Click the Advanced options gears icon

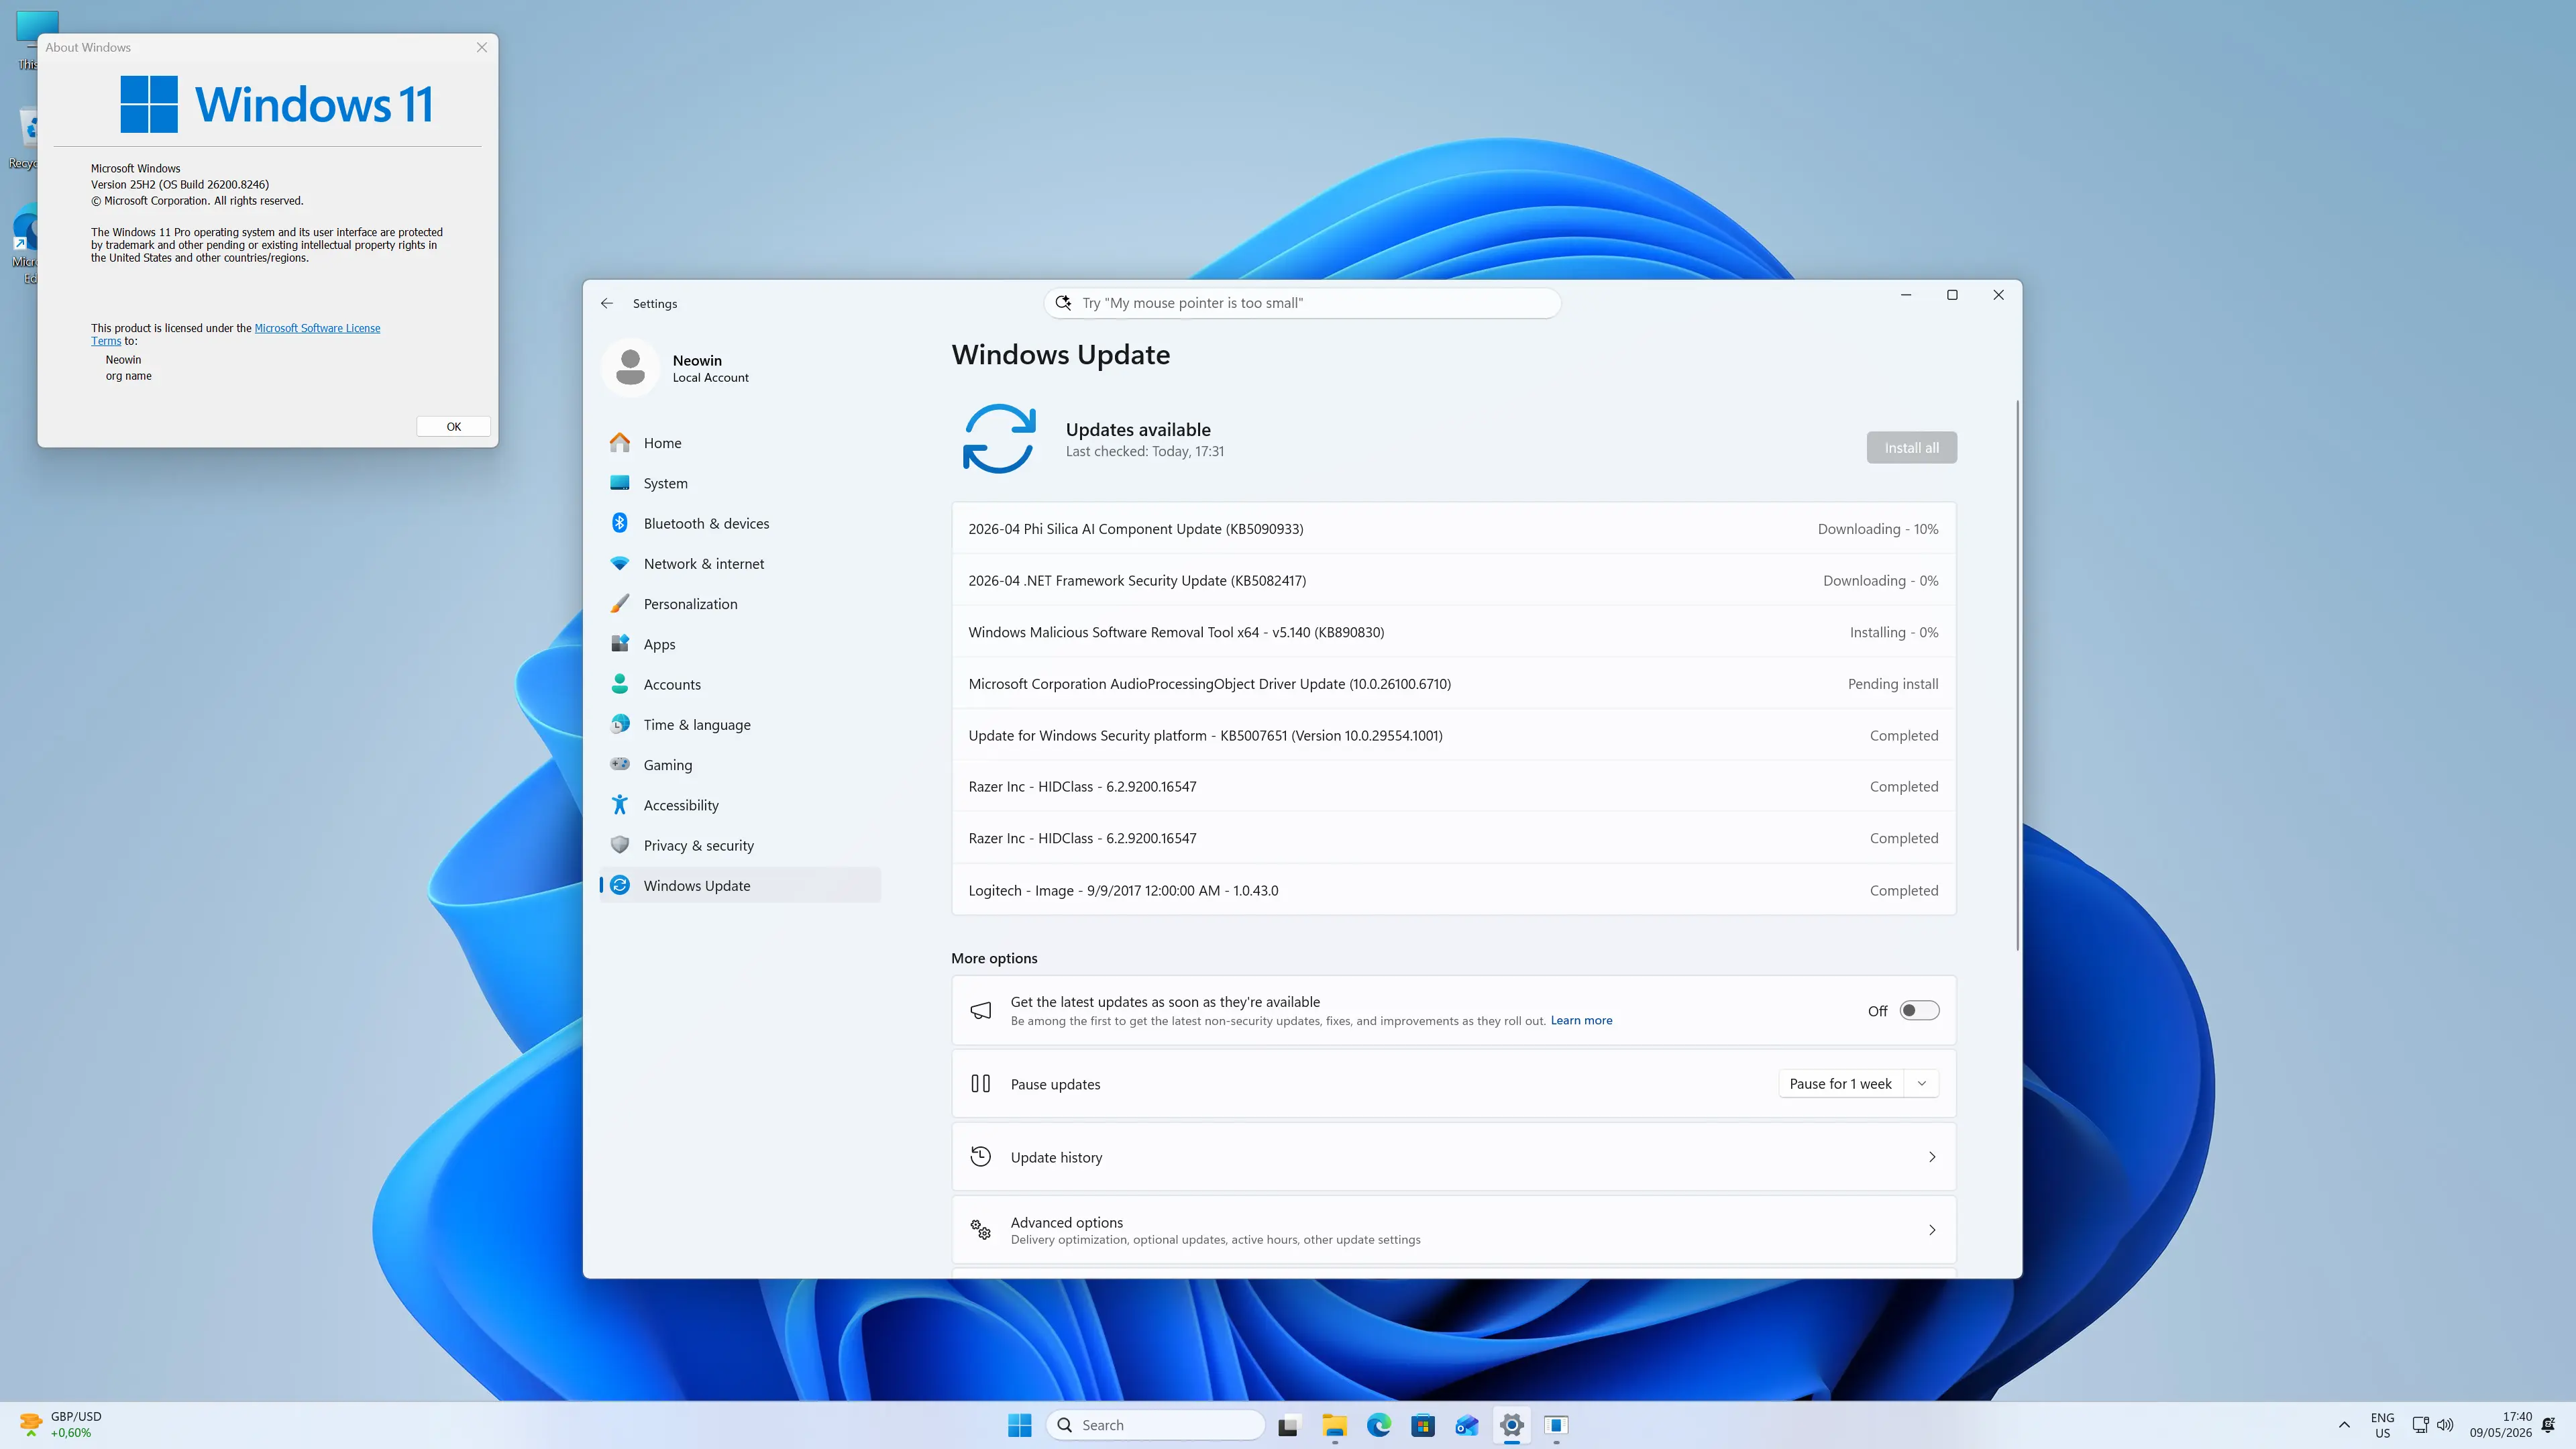981,1230
